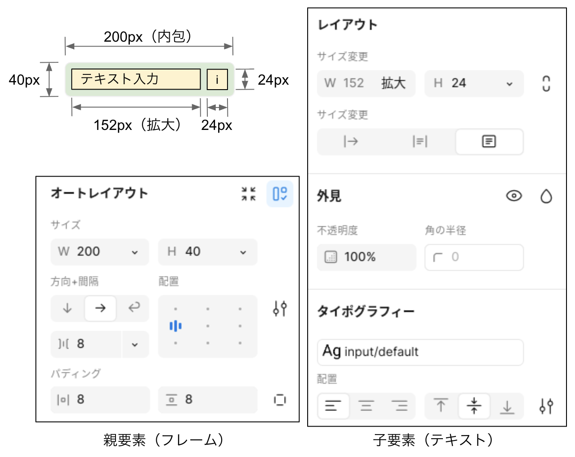Click the auto layout suggestion icon
The width and height of the screenshot is (575, 457).
pos(280,194)
